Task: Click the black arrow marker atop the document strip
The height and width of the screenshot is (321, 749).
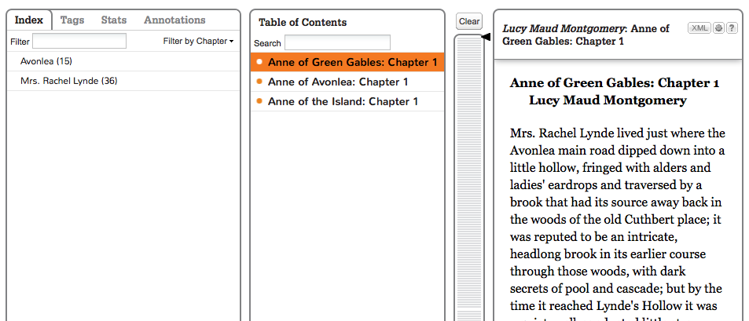Action: 486,37
